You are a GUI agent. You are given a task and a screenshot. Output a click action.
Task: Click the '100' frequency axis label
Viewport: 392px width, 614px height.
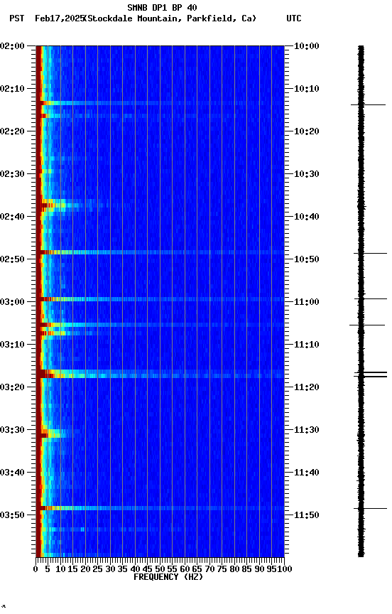pyautogui.click(x=285, y=569)
